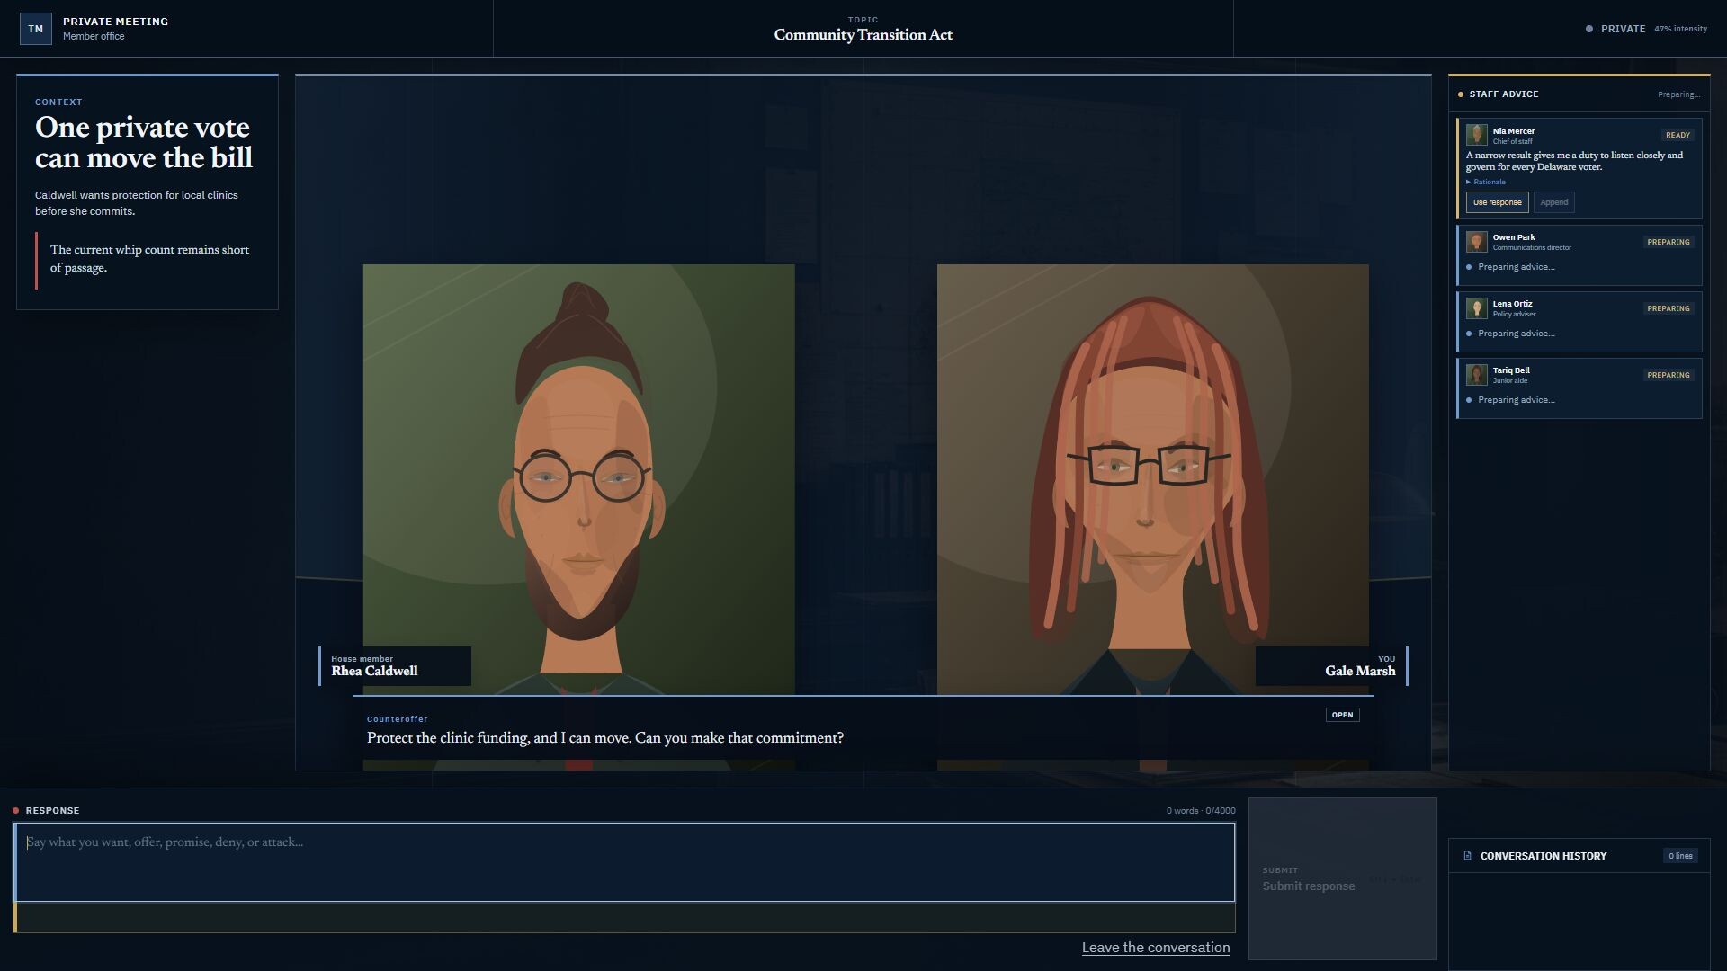Viewport: 1727px width, 971px height.
Task: Click the 'Community Transition Act' topic title
Action: coord(863,35)
